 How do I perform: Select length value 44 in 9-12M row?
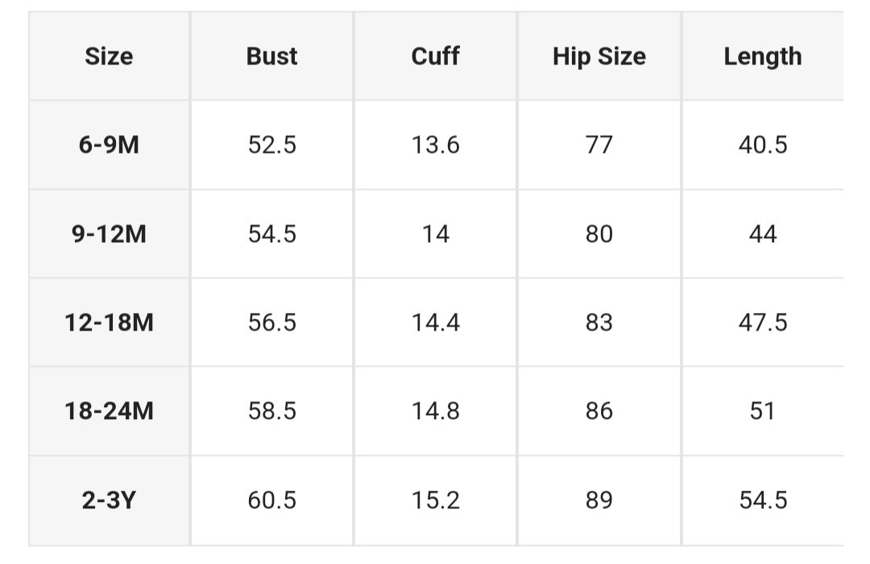762,234
